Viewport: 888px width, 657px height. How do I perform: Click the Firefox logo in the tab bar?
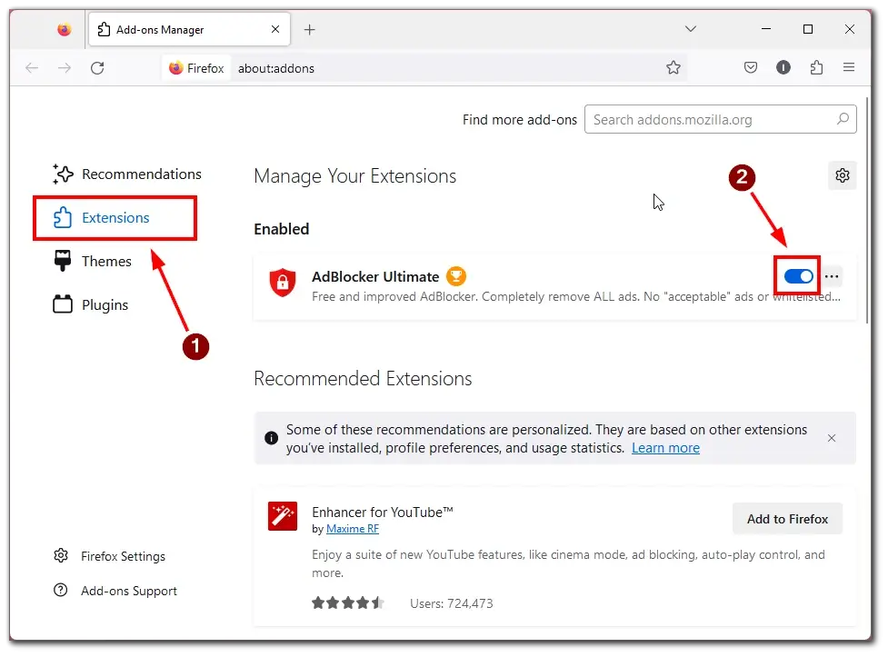[x=64, y=29]
